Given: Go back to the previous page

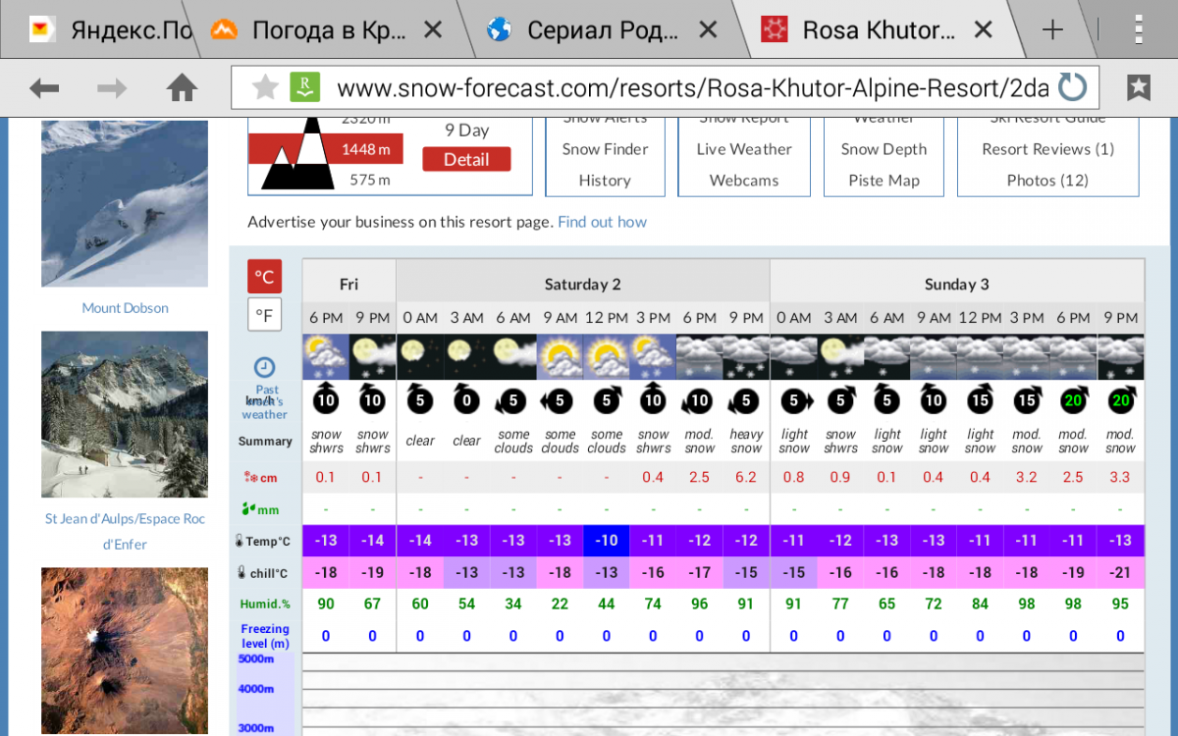Looking at the screenshot, I should (x=44, y=88).
